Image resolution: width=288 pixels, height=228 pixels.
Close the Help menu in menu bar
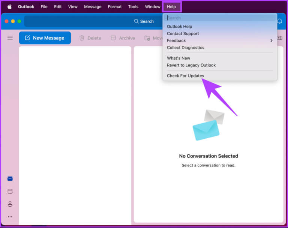[x=171, y=7]
